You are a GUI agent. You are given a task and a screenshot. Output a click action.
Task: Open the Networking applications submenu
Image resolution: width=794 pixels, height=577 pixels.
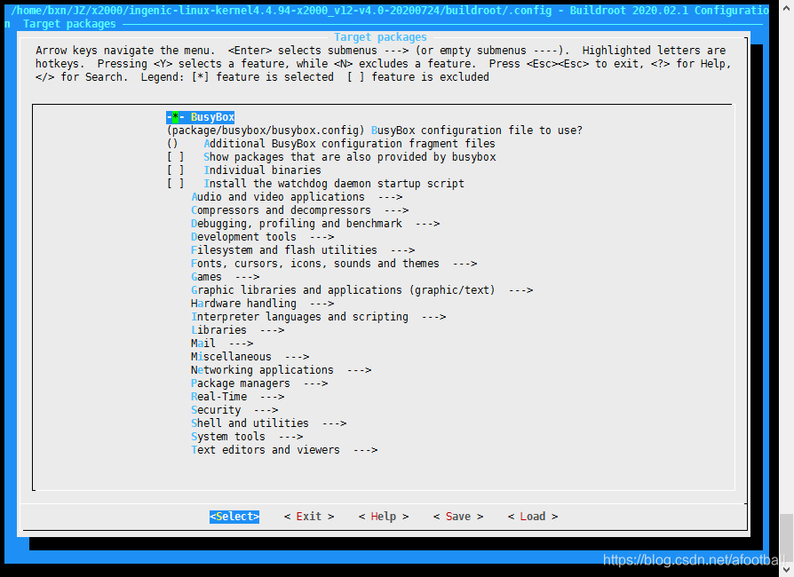pyautogui.click(x=281, y=370)
